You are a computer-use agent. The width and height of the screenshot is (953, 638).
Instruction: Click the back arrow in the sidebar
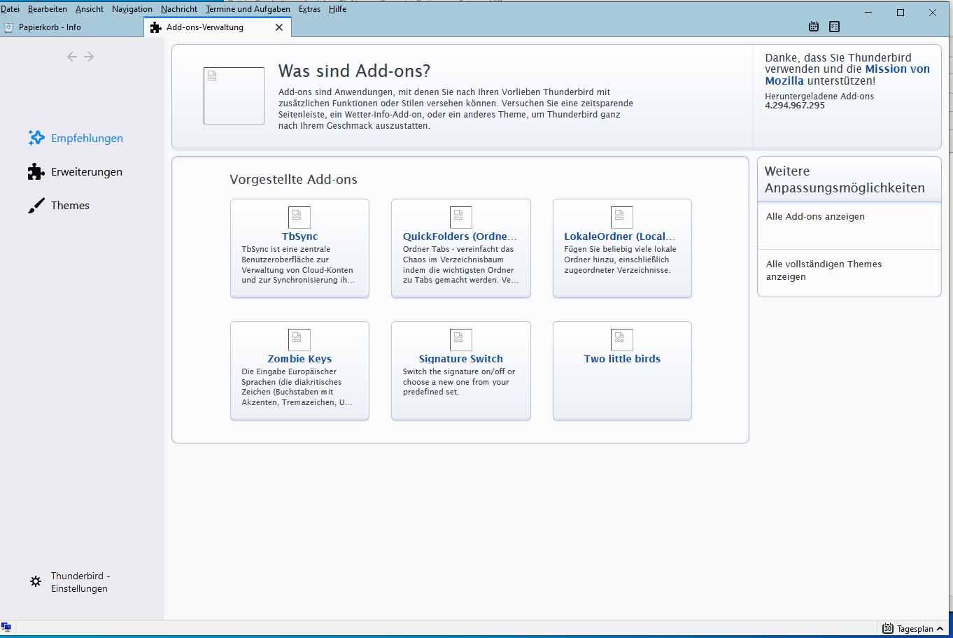(72, 57)
